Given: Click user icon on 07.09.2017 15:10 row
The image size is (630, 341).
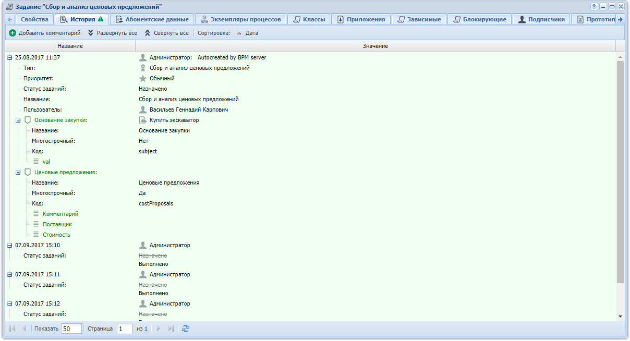Looking at the screenshot, I should (143, 245).
